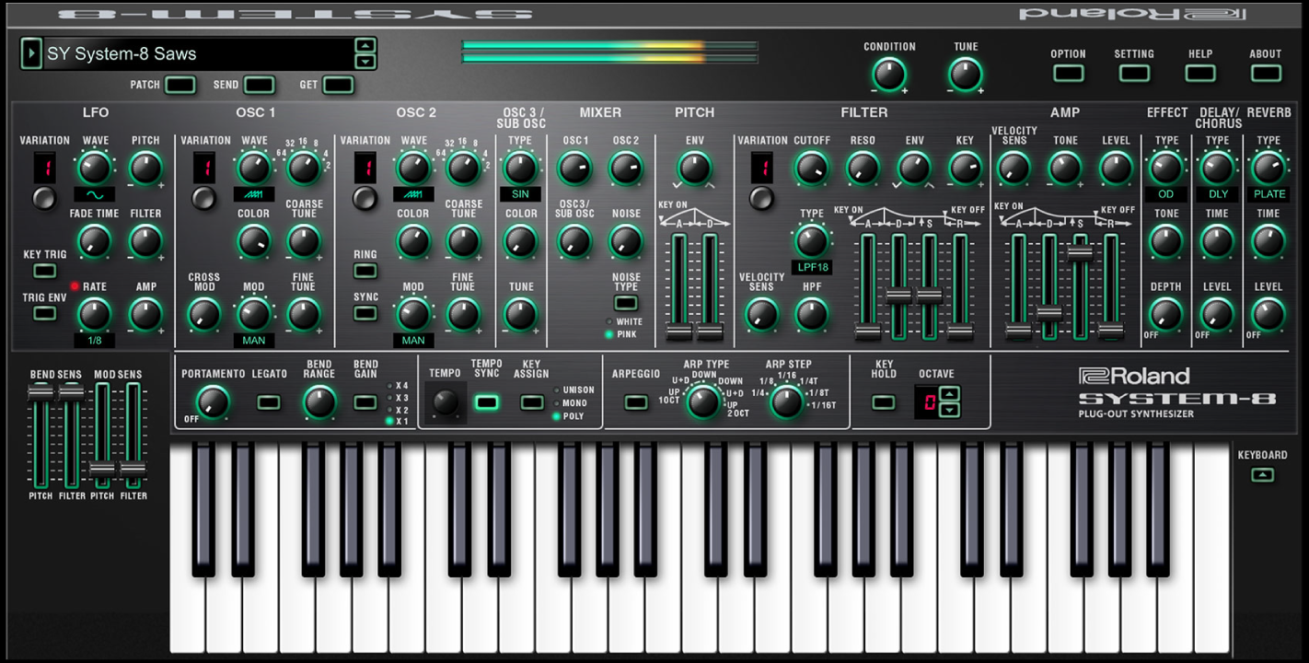Click the BEND GAIN button

coord(365,402)
